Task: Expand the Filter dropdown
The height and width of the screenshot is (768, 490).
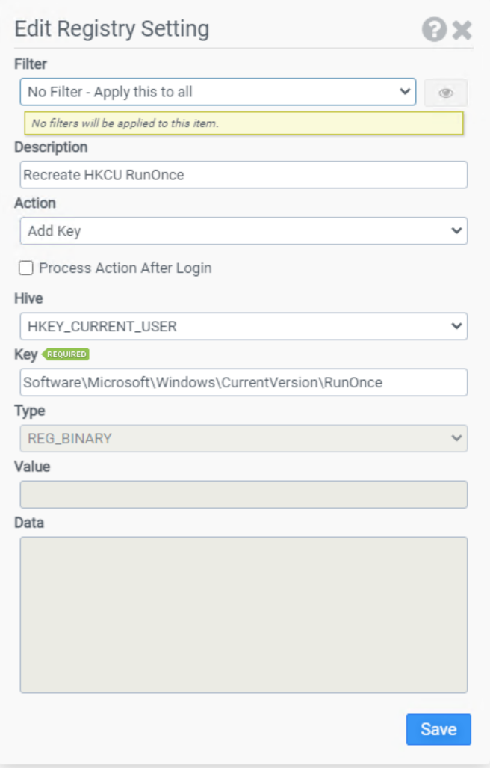Action: tap(218, 91)
